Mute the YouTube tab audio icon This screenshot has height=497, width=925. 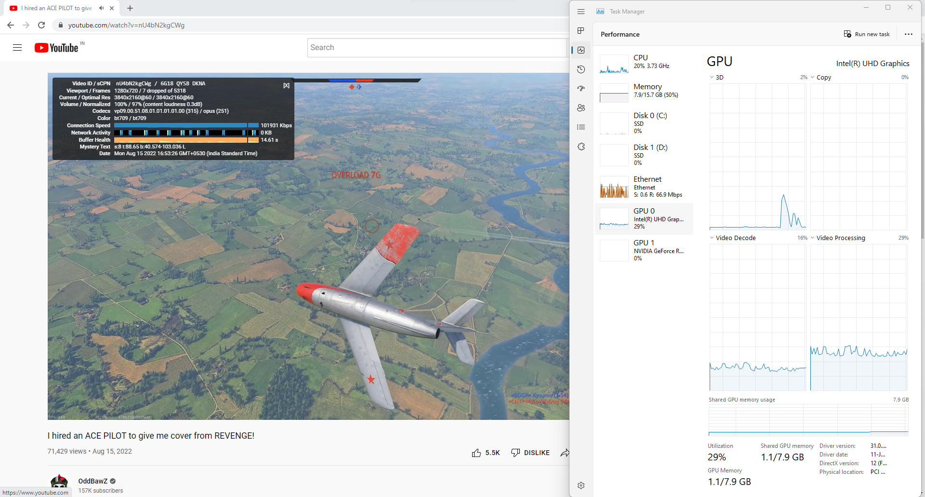click(102, 8)
